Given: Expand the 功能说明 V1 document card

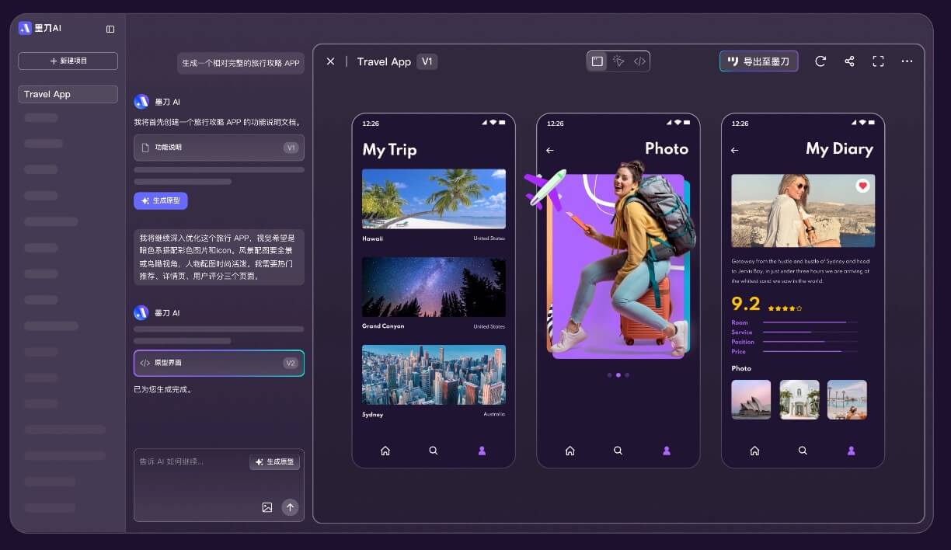Looking at the screenshot, I should [x=218, y=148].
